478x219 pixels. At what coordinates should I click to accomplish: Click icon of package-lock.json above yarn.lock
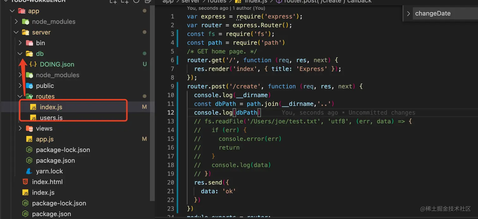tap(29, 150)
